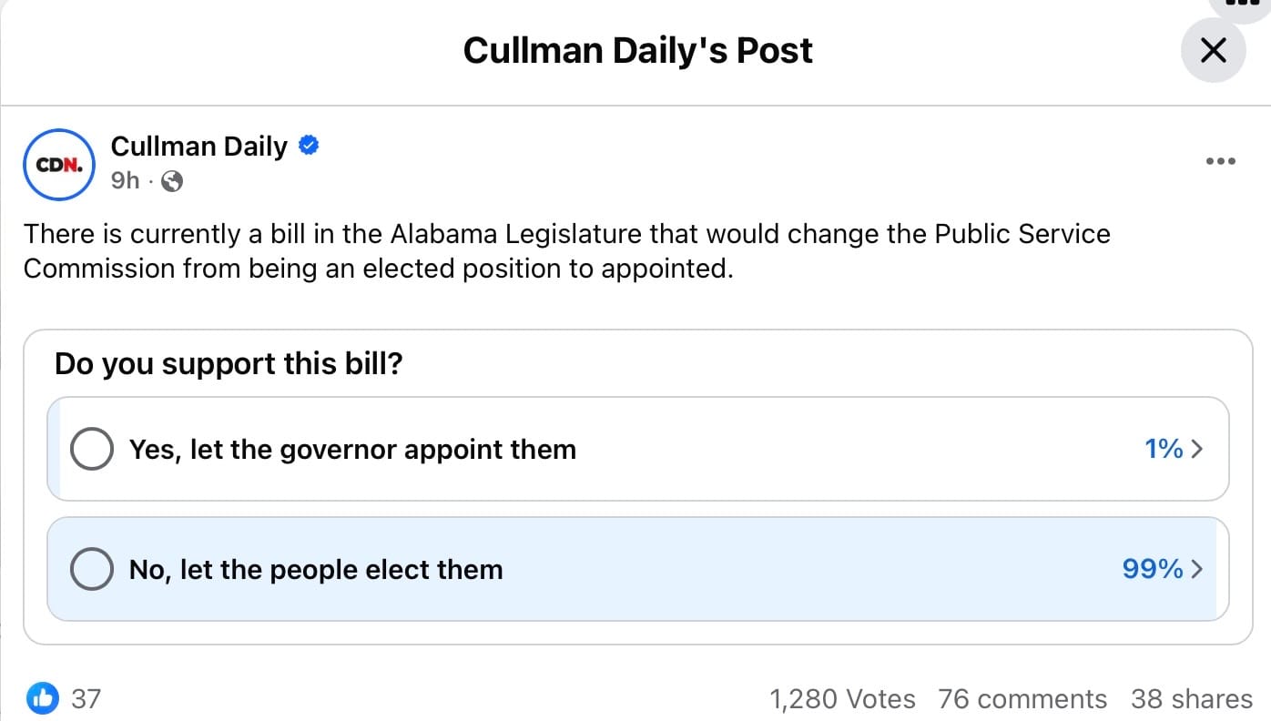
Task: View the 76 comments
Action: click(x=1022, y=698)
